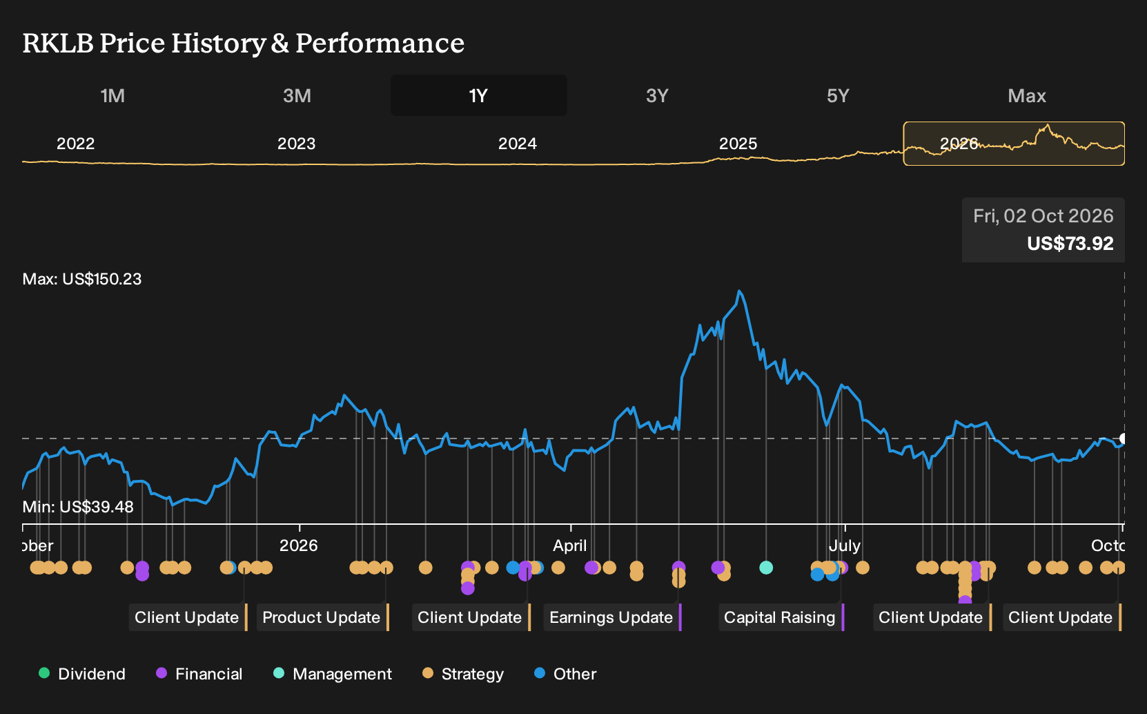Screen dimensions: 1147x714
Task: Switch to the 3M time range tab
Action: click(297, 95)
